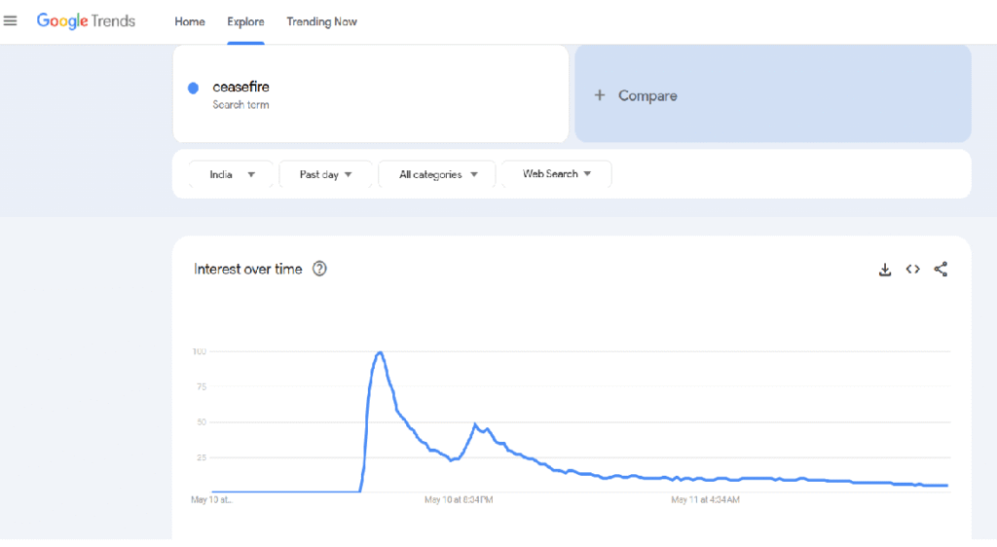Image resolution: width=997 pixels, height=547 pixels.
Task: Open the Web Search type dropdown
Action: click(556, 173)
